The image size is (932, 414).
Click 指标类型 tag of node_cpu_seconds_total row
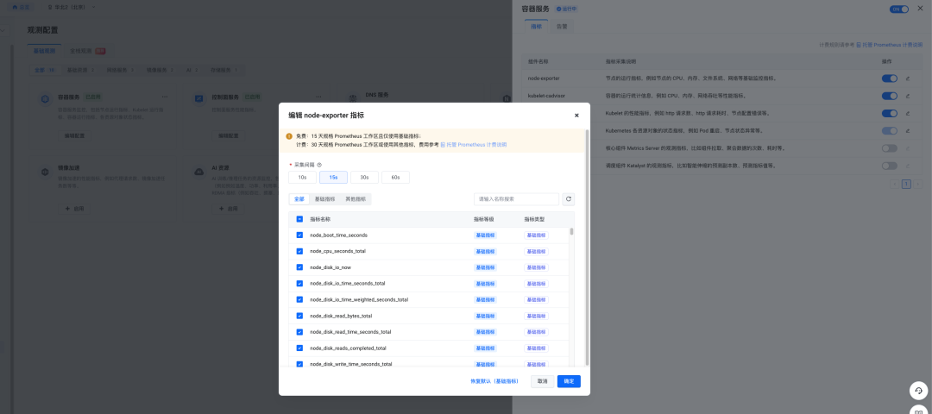(536, 251)
